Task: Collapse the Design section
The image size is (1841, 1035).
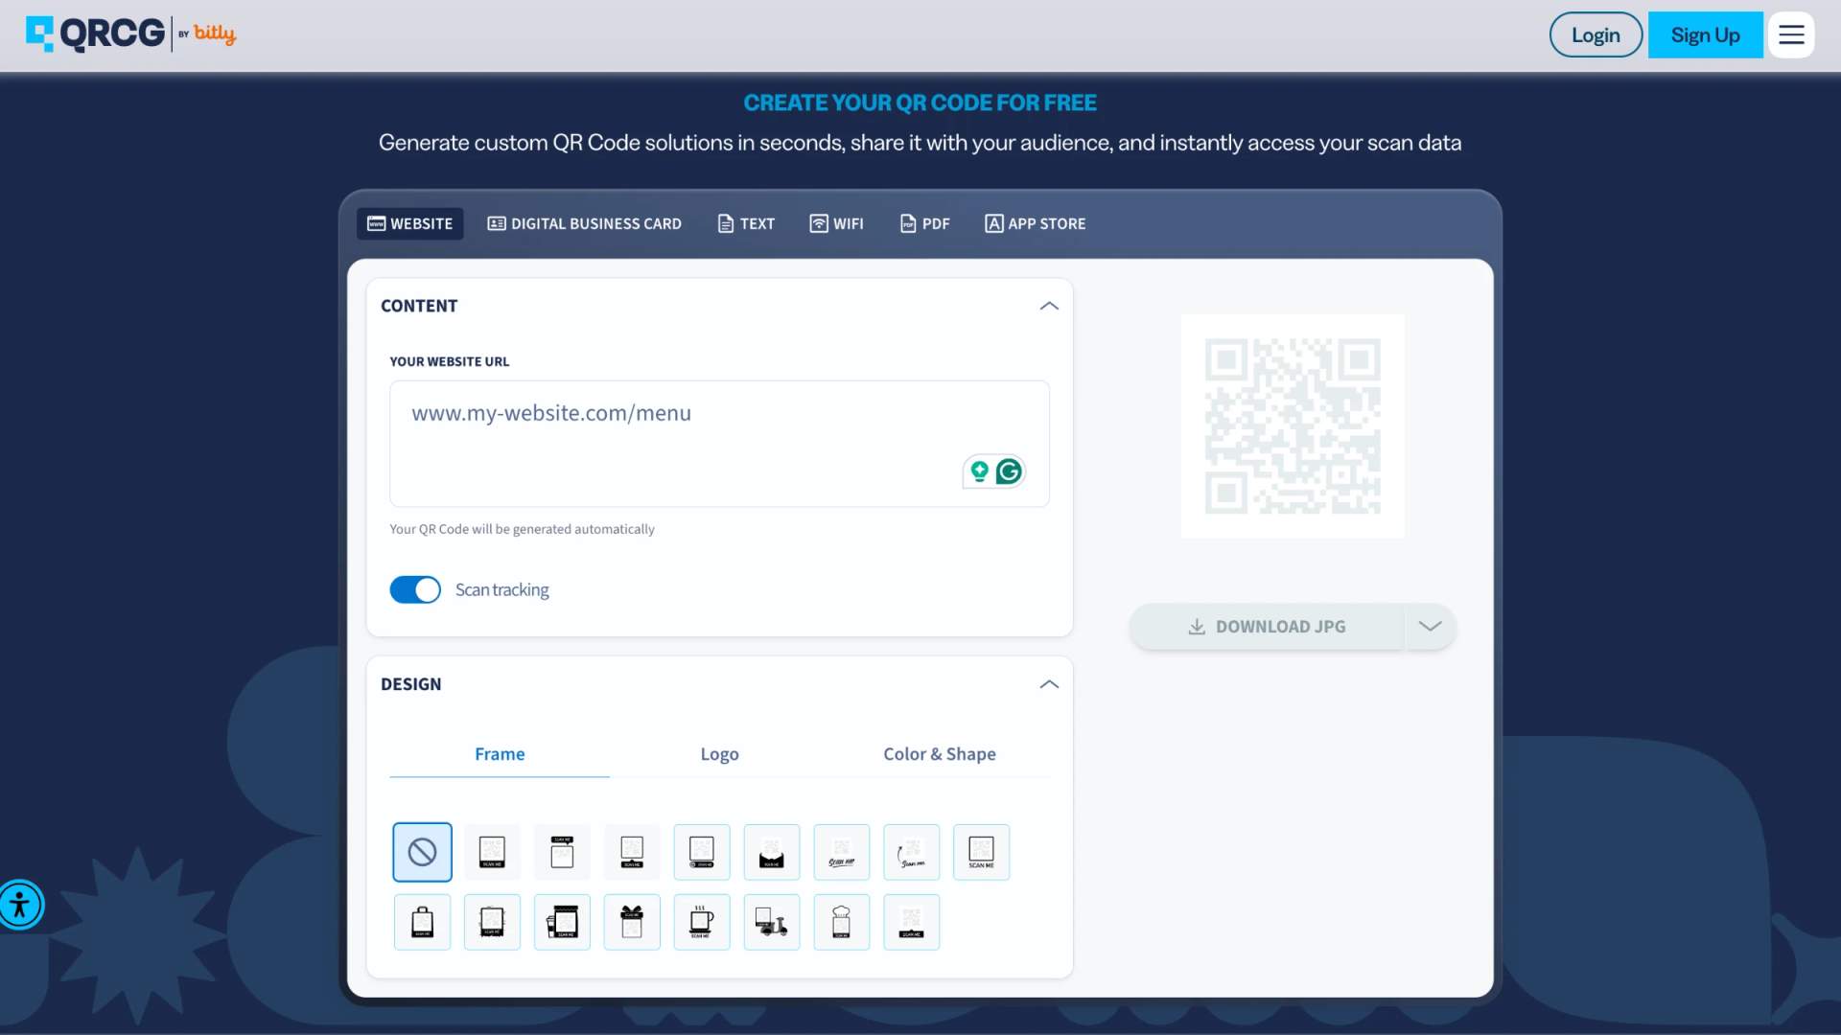Action: (x=1049, y=684)
